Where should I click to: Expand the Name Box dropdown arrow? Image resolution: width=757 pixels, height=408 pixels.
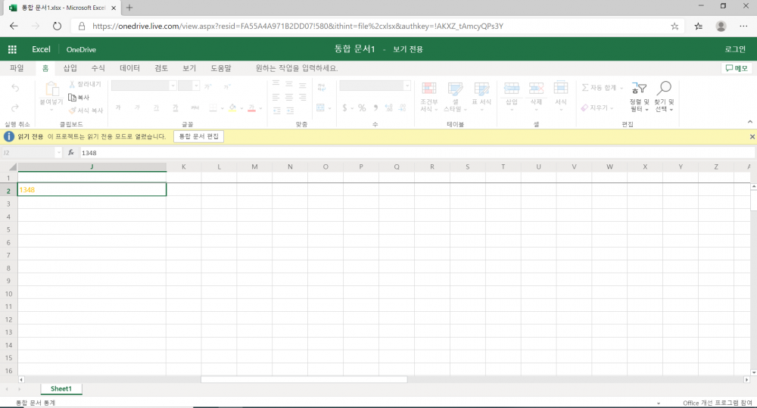[59, 153]
